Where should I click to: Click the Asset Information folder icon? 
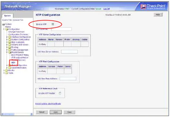tap(10, 68)
